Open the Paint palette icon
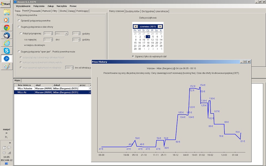 [x=7, y=66]
